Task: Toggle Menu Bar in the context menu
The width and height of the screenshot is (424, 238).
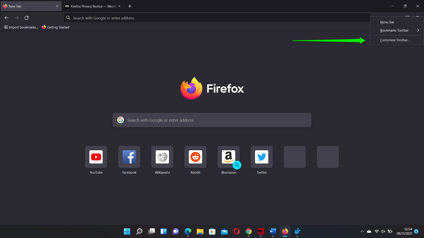Action: (387, 22)
